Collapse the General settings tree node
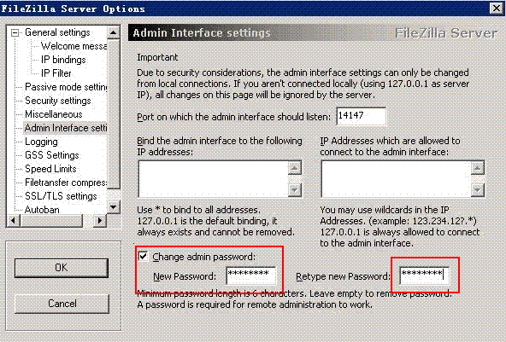Screen dimensions: 506x342 tap(15, 33)
